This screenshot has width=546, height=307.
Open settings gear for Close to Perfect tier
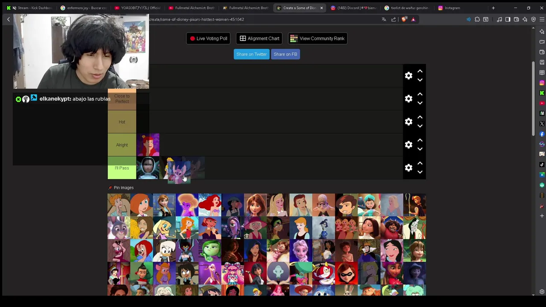tap(409, 99)
